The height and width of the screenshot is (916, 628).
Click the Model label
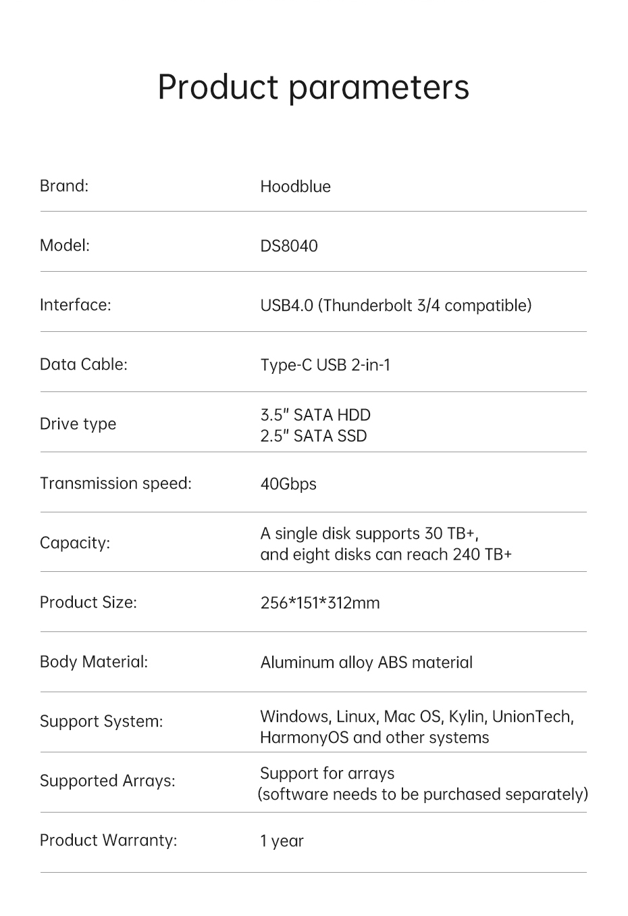65,245
